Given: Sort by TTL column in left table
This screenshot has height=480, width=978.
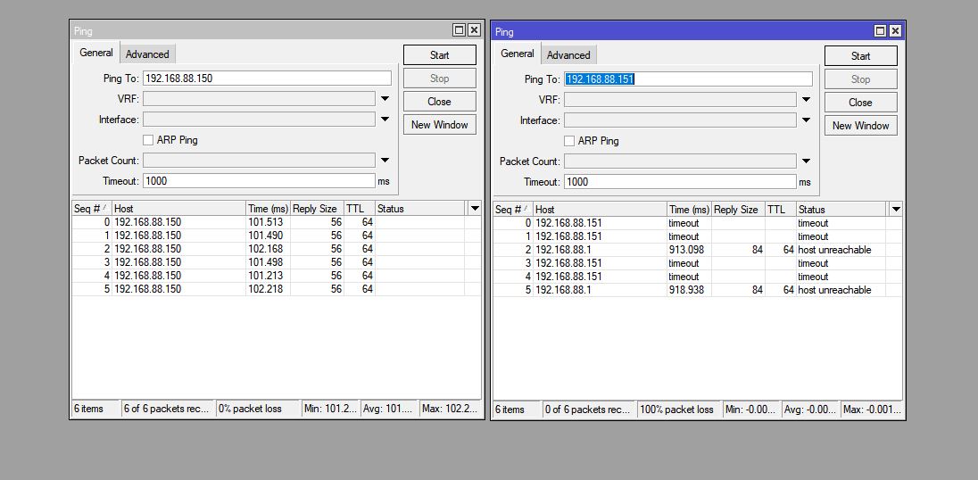Looking at the screenshot, I should pos(360,209).
